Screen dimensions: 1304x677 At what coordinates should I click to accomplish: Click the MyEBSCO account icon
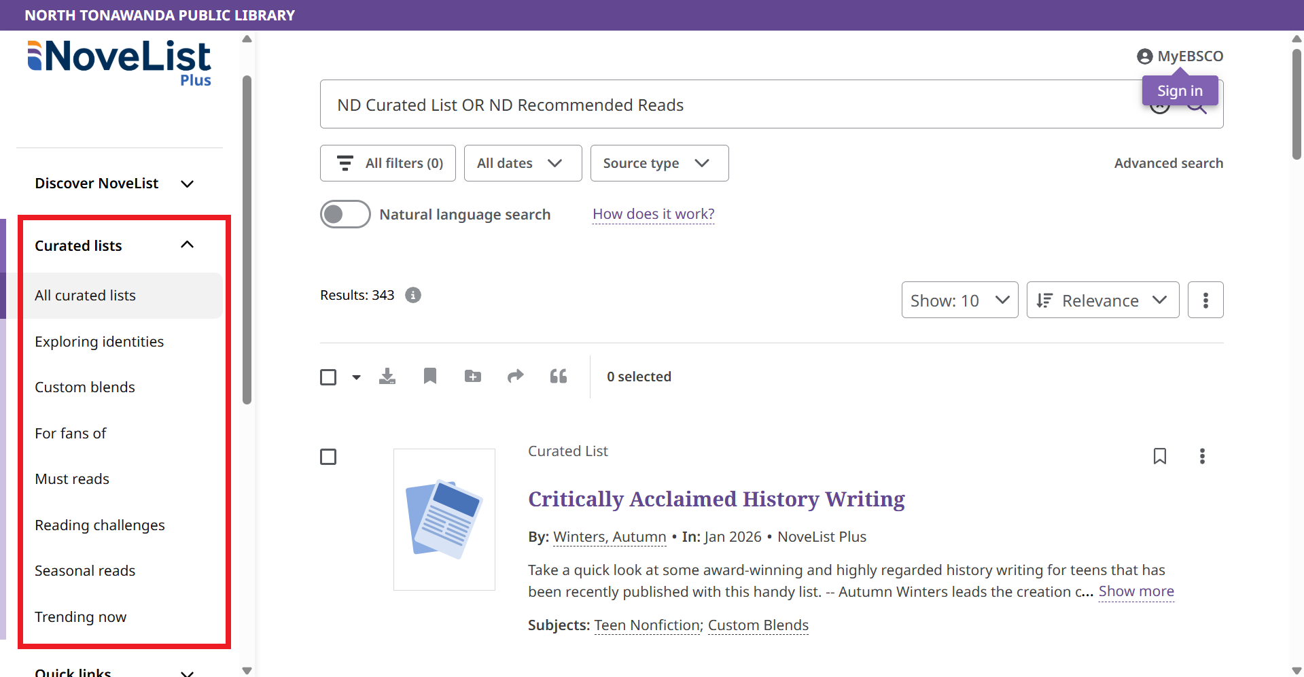tap(1144, 56)
